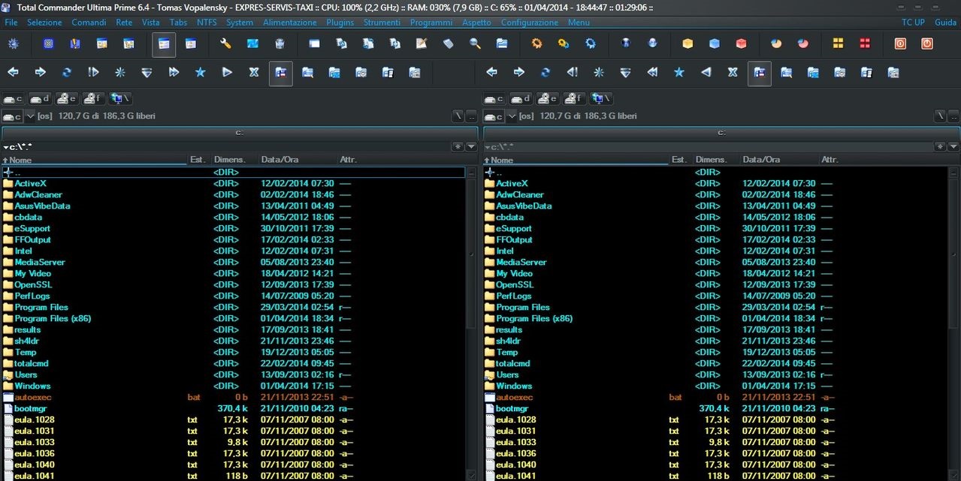Open the Configurazione menu
The image size is (961, 481).
pyautogui.click(x=529, y=23)
